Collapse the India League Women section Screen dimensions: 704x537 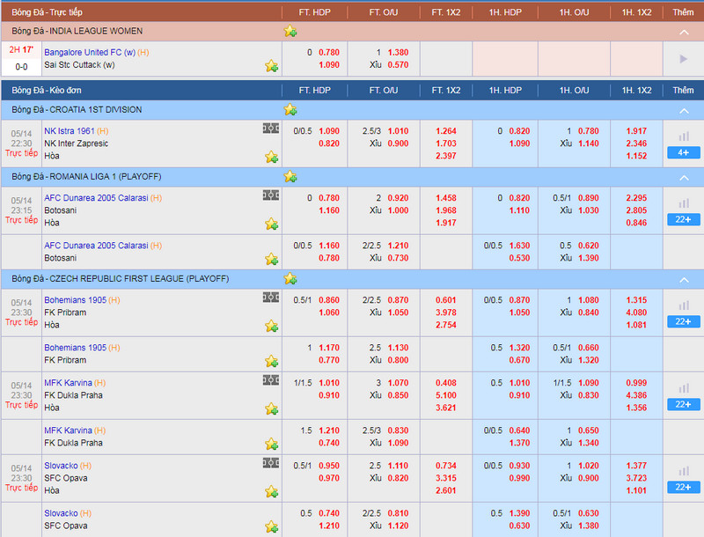(x=683, y=32)
